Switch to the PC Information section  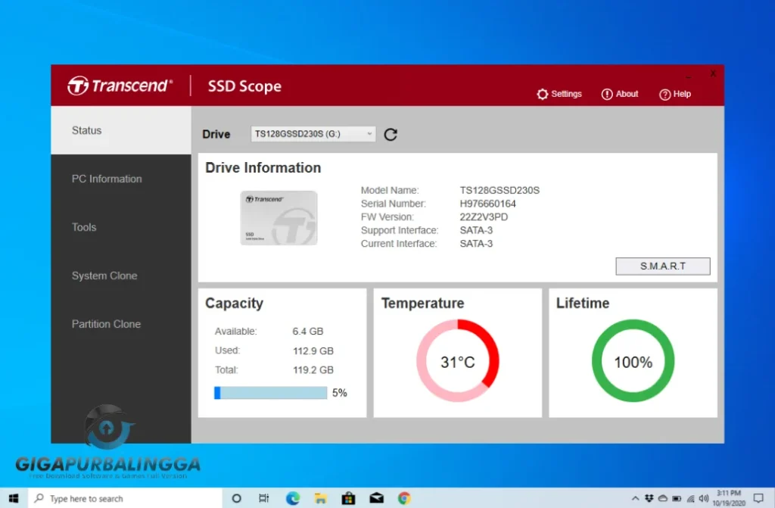(106, 179)
